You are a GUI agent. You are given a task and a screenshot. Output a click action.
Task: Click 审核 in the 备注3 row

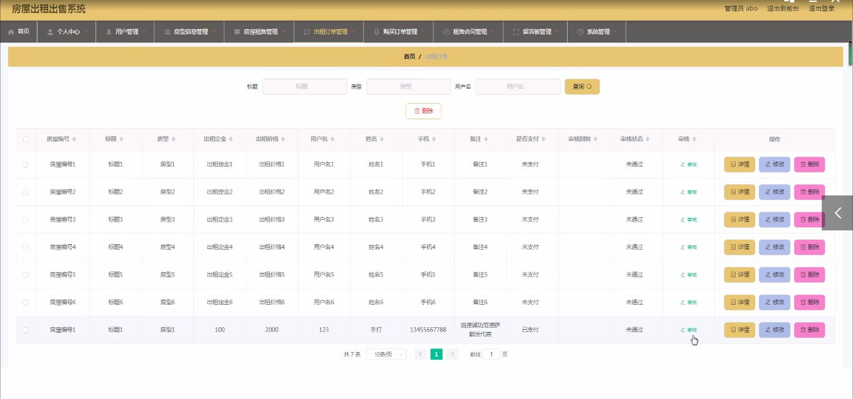pos(689,220)
